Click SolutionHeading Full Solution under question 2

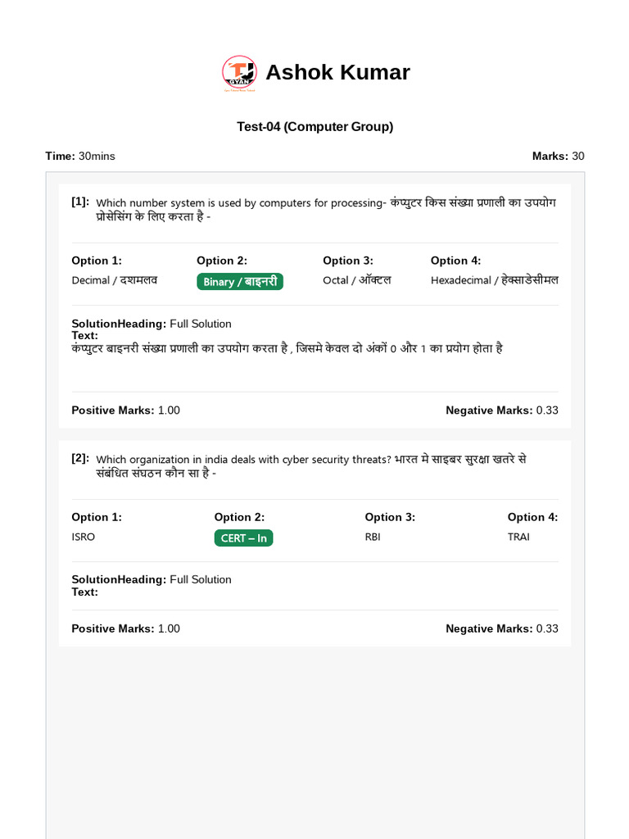(152, 579)
